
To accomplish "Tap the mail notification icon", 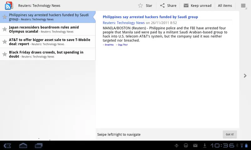I will [195, 145].
